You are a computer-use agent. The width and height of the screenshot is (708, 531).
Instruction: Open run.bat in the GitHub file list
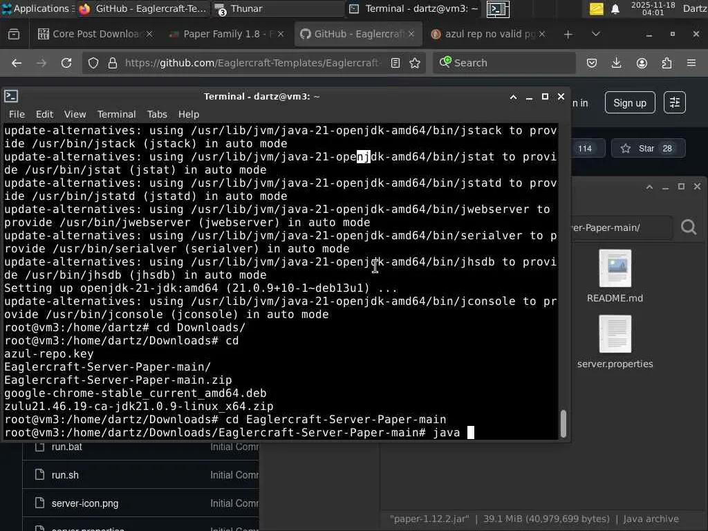67,447
